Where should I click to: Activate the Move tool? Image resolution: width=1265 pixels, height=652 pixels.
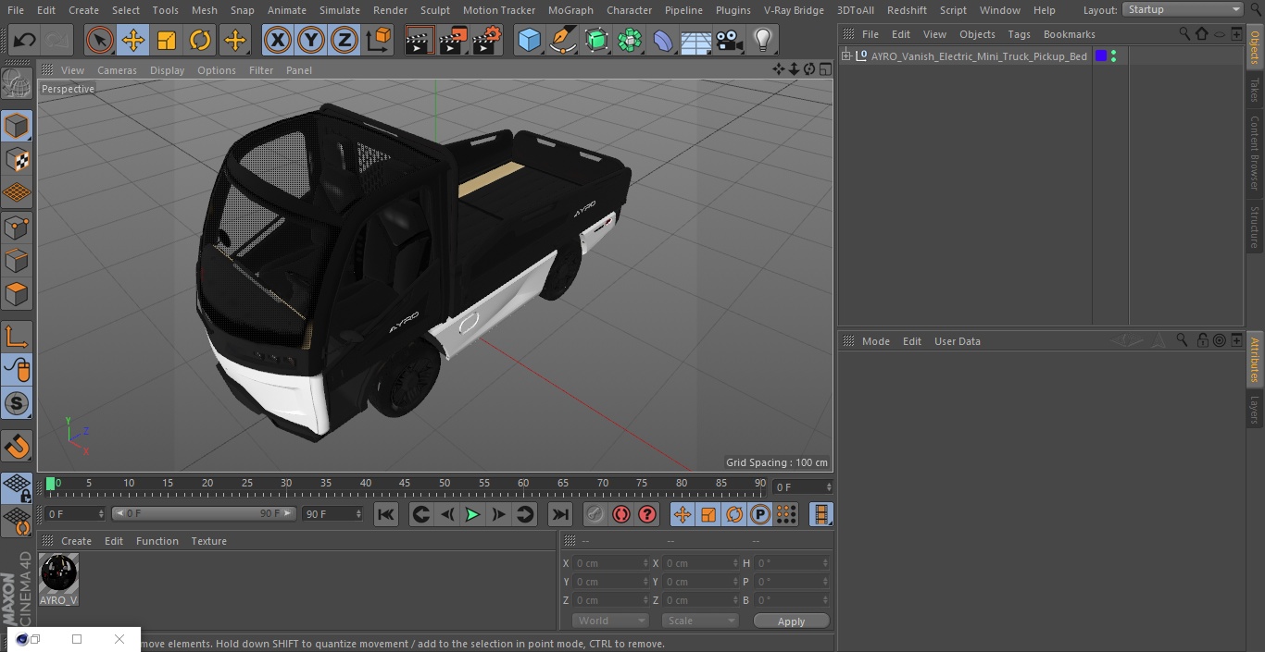[x=133, y=41]
